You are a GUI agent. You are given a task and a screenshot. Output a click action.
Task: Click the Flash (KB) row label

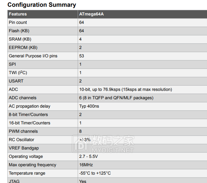pyautogui.click(x=19, y=31)
